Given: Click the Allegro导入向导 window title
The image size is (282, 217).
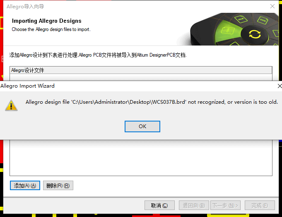Looking at the screenshot, I should pos(25,7).
